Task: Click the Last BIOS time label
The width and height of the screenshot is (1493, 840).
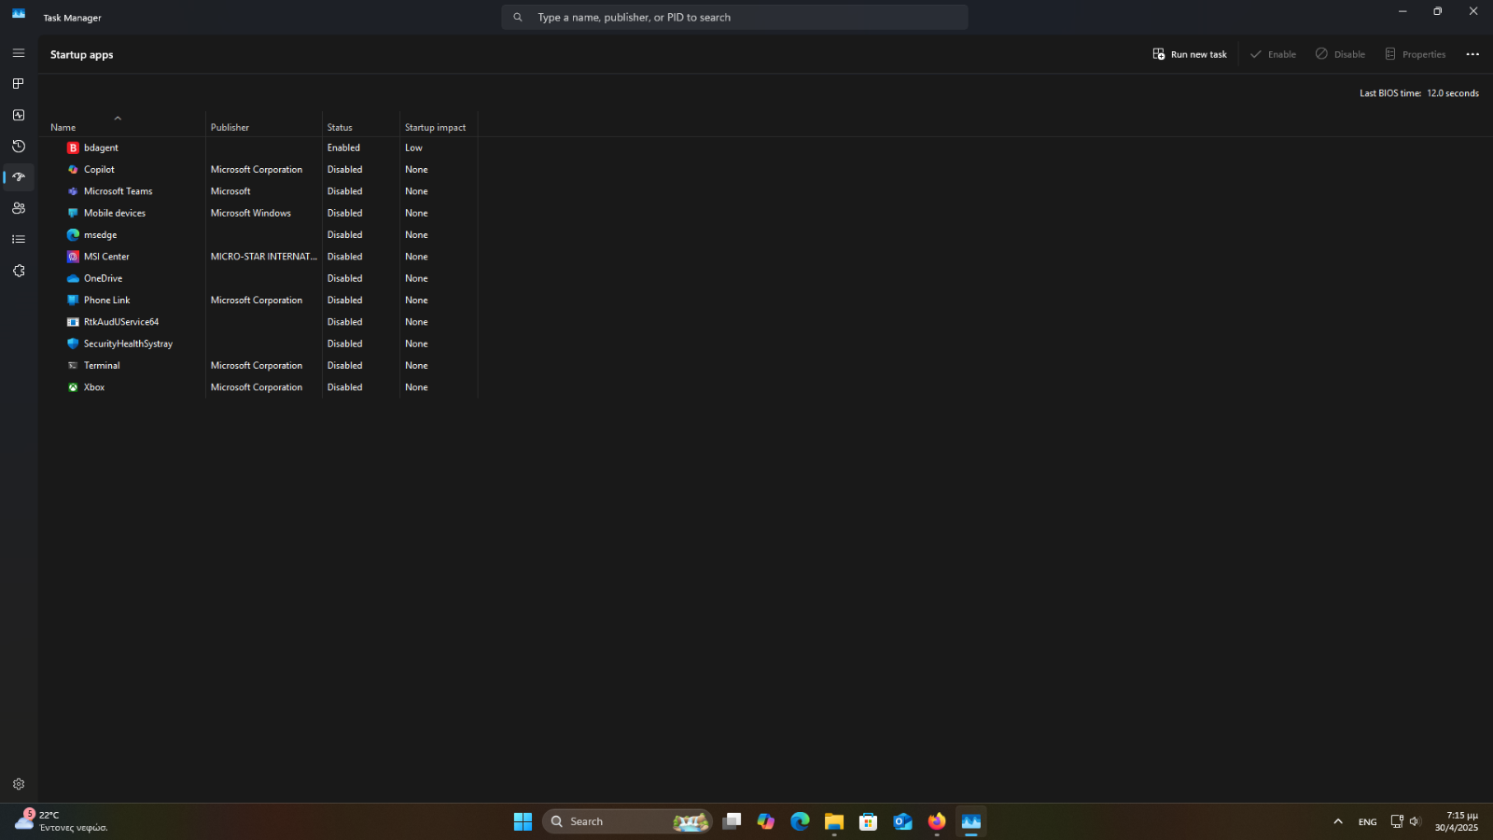Action: (x=1390, y=93)
